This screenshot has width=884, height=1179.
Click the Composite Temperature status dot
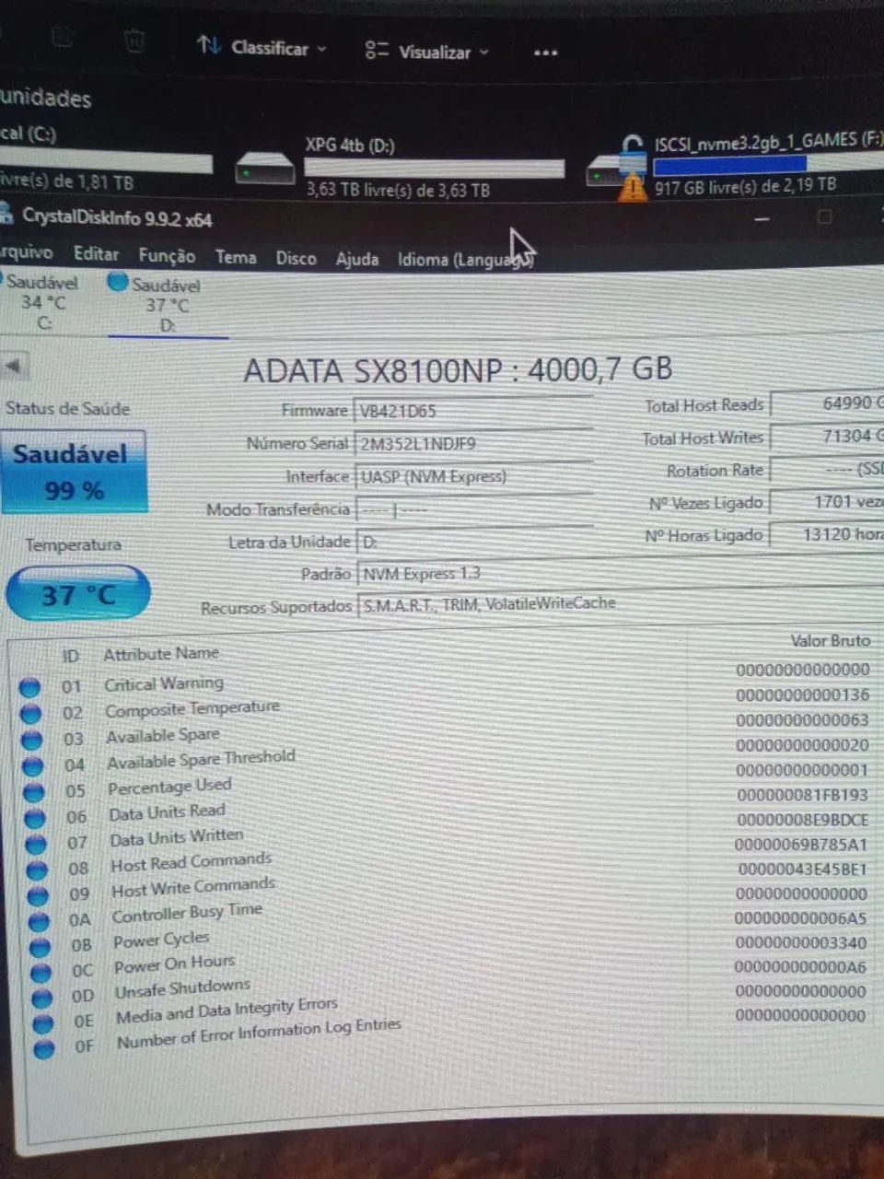pyautogui.click(x=31, y=713)
